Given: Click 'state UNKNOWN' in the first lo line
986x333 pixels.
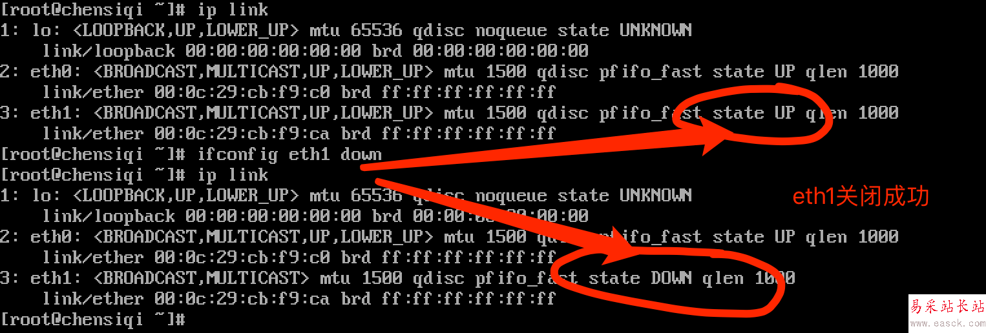Looking at the screenshot, I should point(625,30).
